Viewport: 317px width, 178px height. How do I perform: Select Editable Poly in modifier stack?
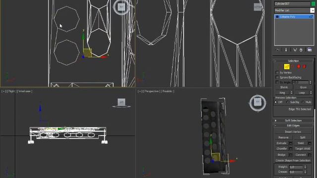(294, 17)
